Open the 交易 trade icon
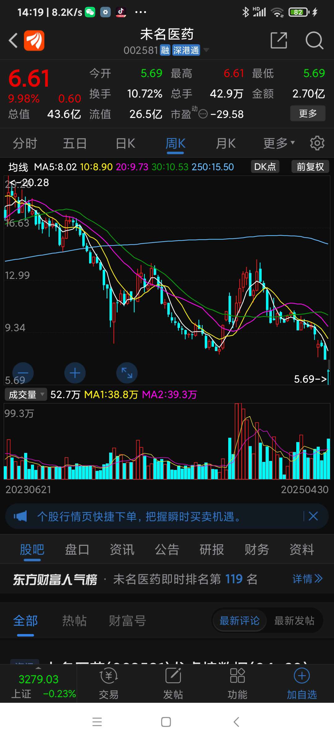 (109, 684)
